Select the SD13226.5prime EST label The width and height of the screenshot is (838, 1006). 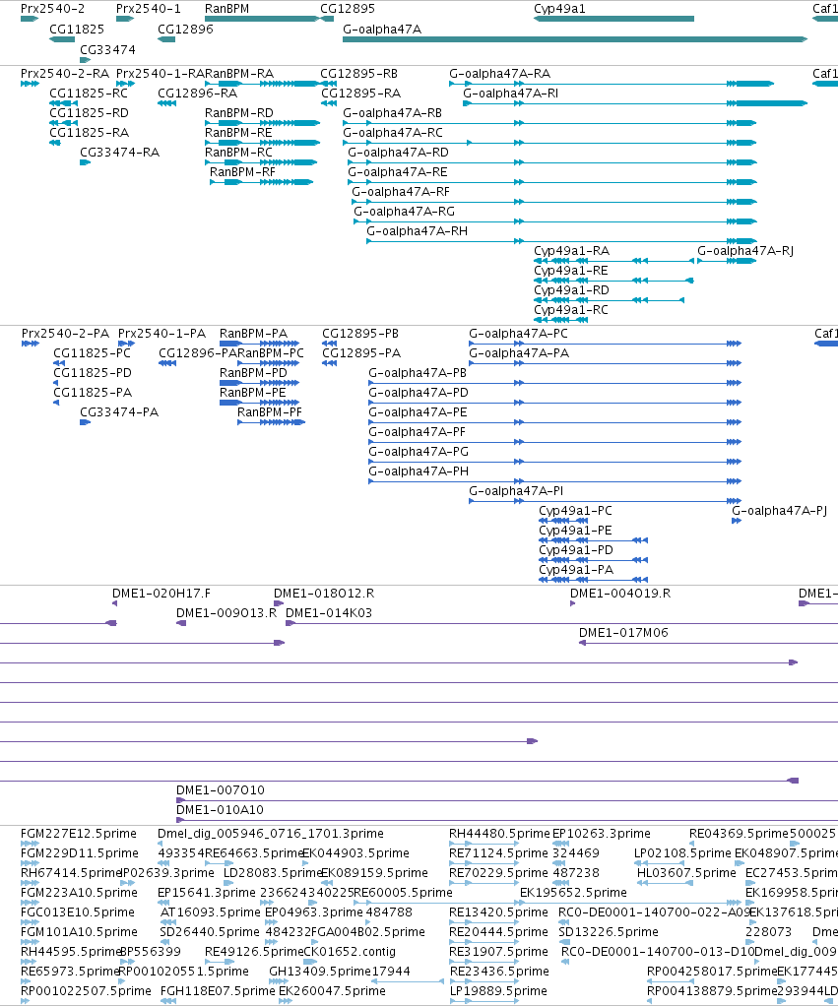[x=609, y=932]
